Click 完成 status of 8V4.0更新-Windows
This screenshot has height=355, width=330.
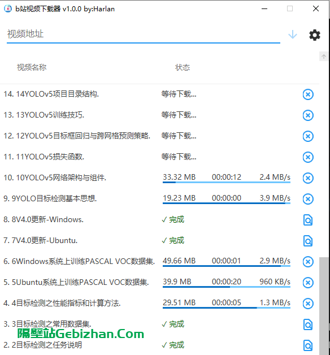point(173,219)
